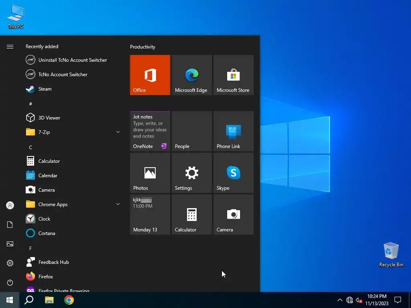Open the taskbar clock showing 10:24 PM

click(x=376, y=300)
